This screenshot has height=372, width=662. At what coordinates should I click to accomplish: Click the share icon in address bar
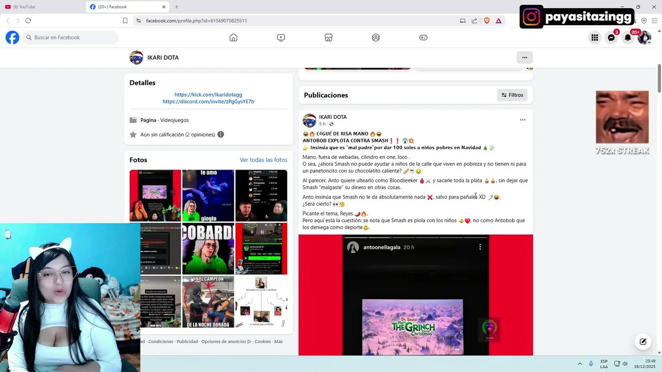point(474,21)
